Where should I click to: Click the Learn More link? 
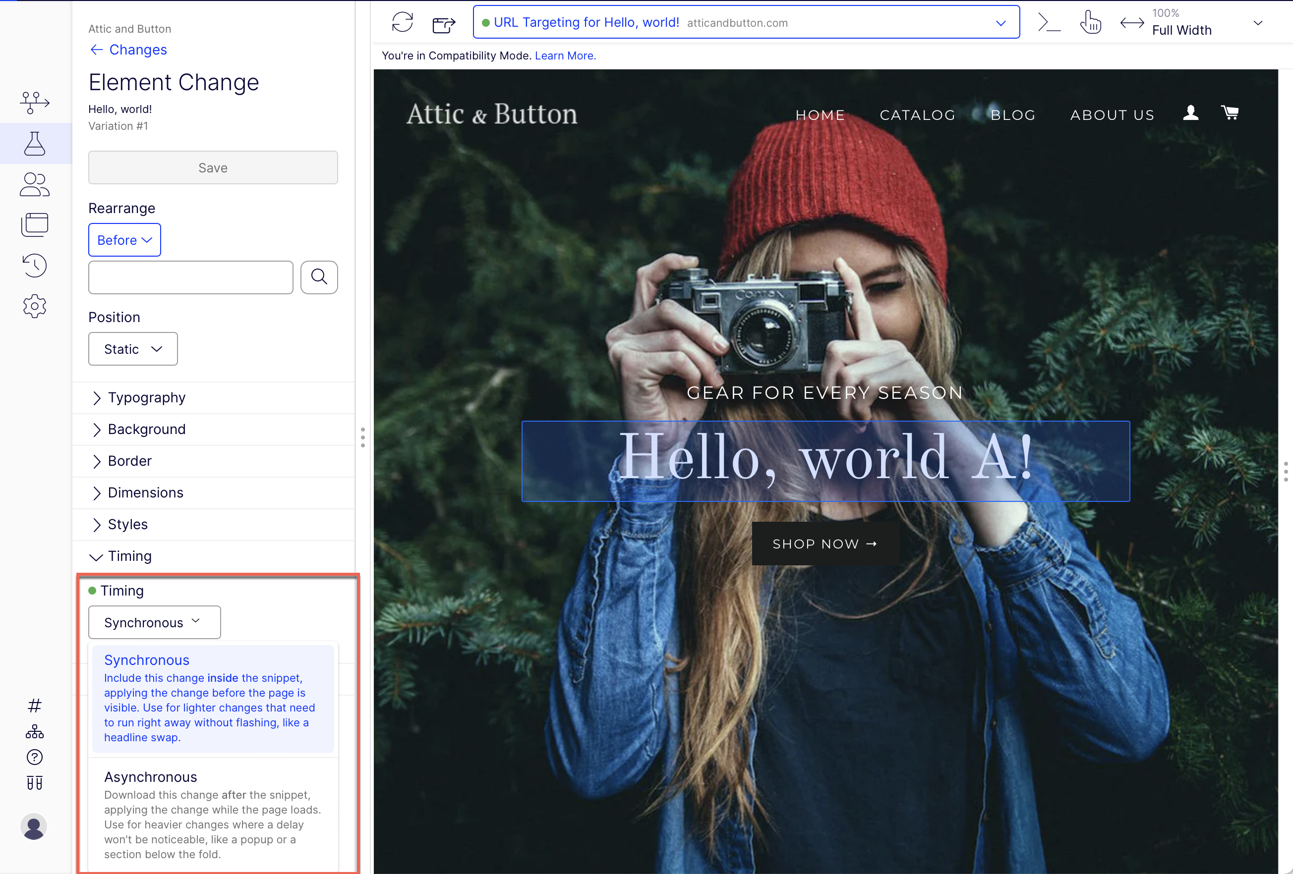tap(565, 55)
